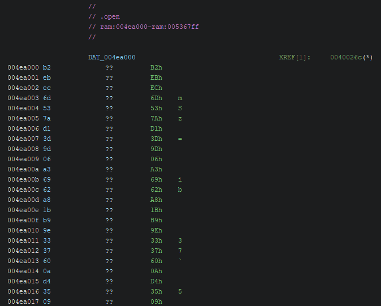Click the ?? mnemonic at address 004ea010
381x306 pixels.
tap(109, 231)
